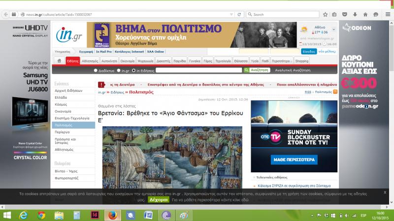Open the Τεχνολογία navigation tab
This screenshot has height=221, width=394.
click(x=223, y=61)
